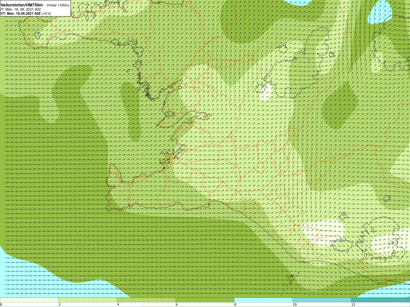Screen dimensions: 410x307
Task: Click the 6–8 dark green legend swatch
Action: tap(205, 300)
